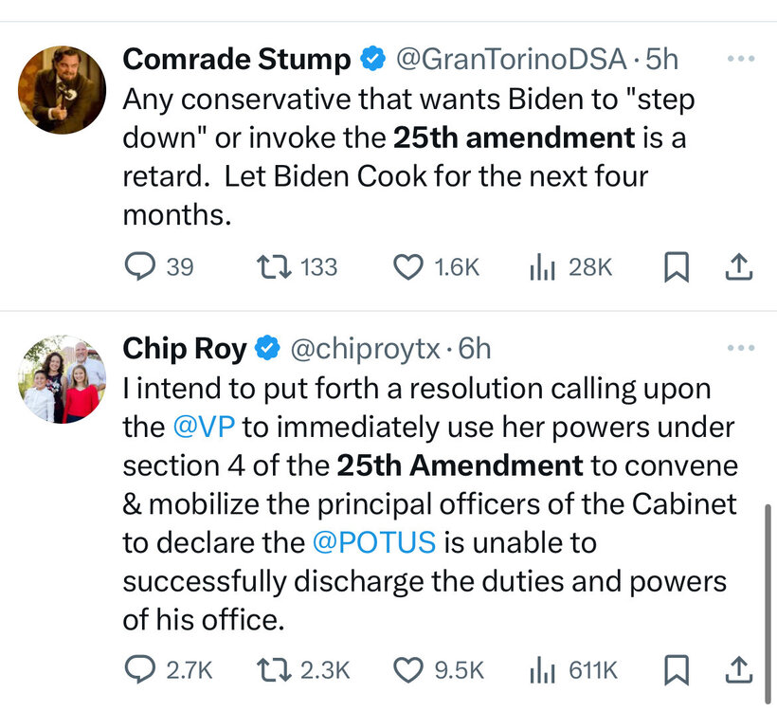This screenshot has height=711, width=777.
Task: Open Chip Roy's profile picture
Action: 62,379
